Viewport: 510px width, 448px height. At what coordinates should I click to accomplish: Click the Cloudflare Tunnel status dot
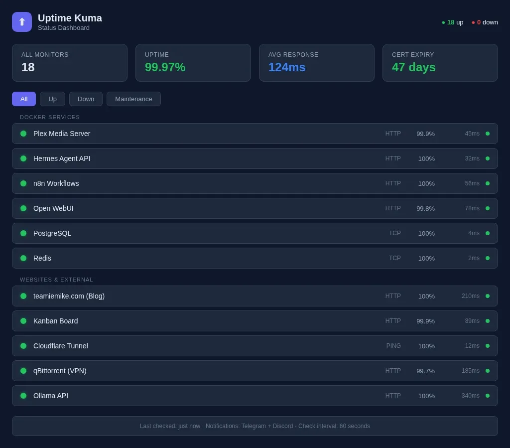[x=23, y=346]
